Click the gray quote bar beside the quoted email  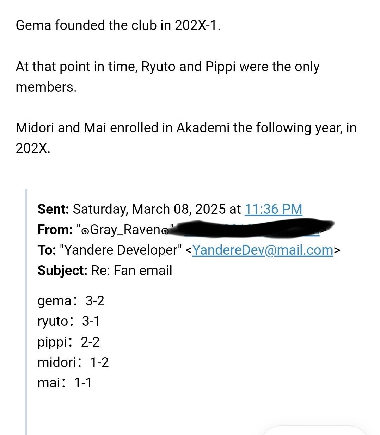click(x=27, y=312)
